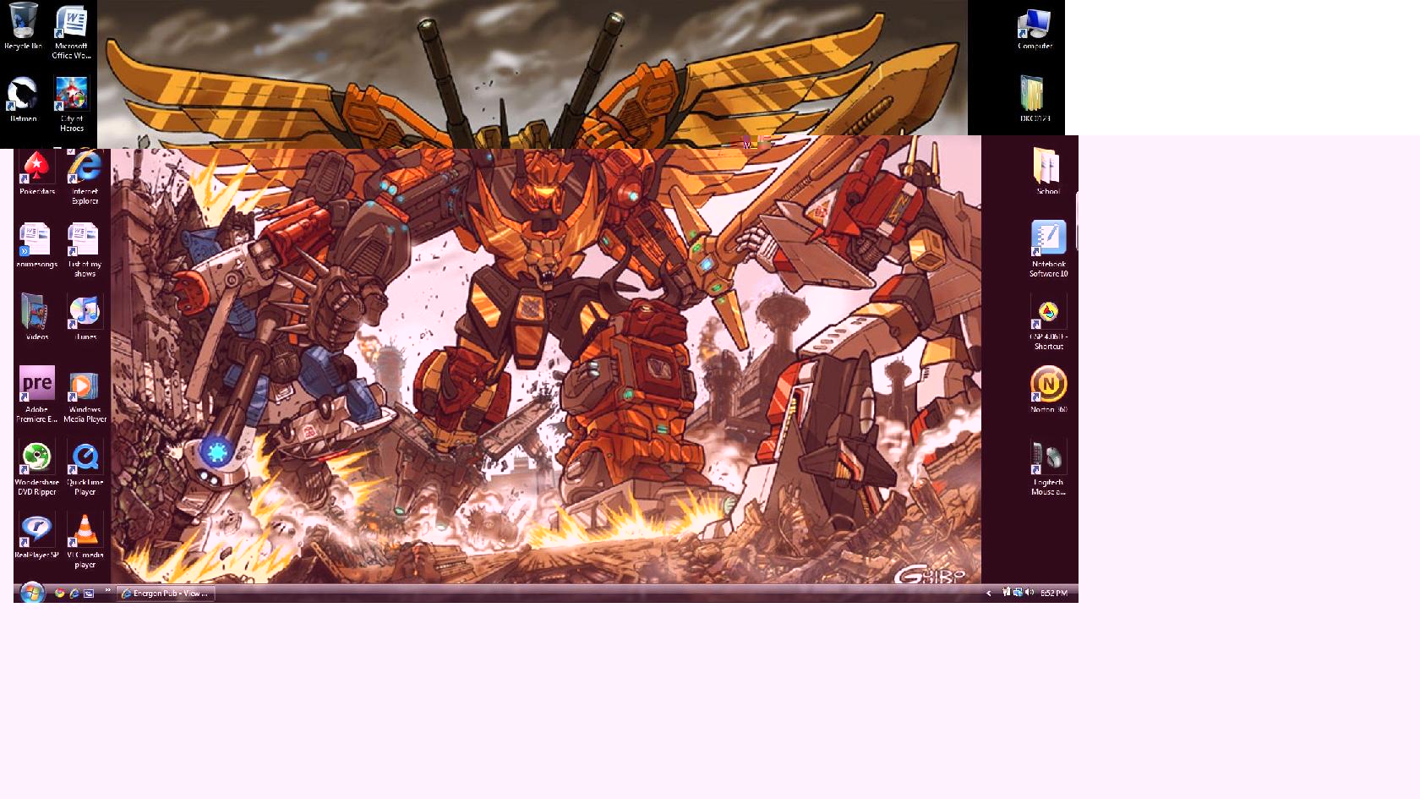Viewport: 1420px width, 799px height.
Task: Open Norton 360 desktop shortcut
Action: click(x=1048, y=387)
